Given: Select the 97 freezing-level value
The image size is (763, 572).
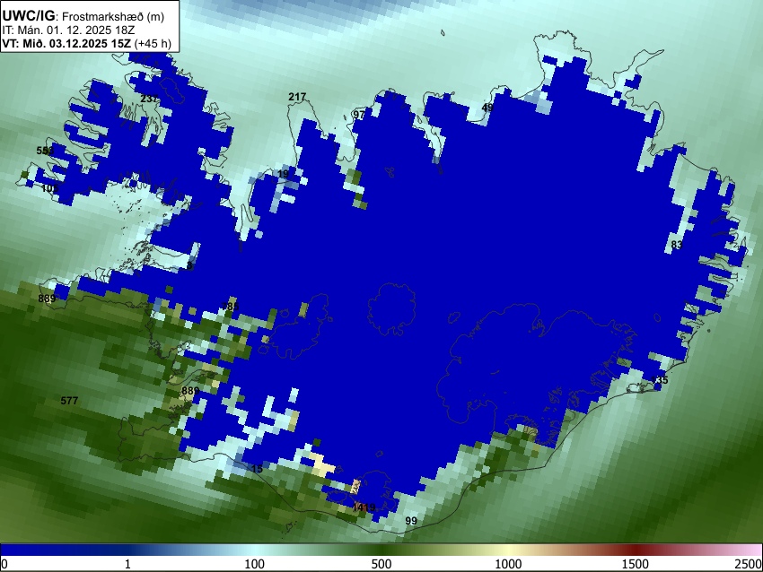Looking at the screenshot, I should pyautogui.click(x=359, y=115).
